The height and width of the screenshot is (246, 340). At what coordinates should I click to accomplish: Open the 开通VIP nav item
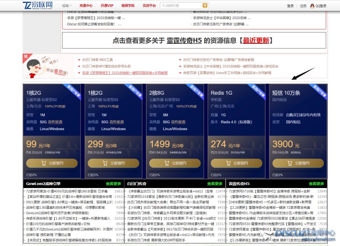(x=107, y=6)
